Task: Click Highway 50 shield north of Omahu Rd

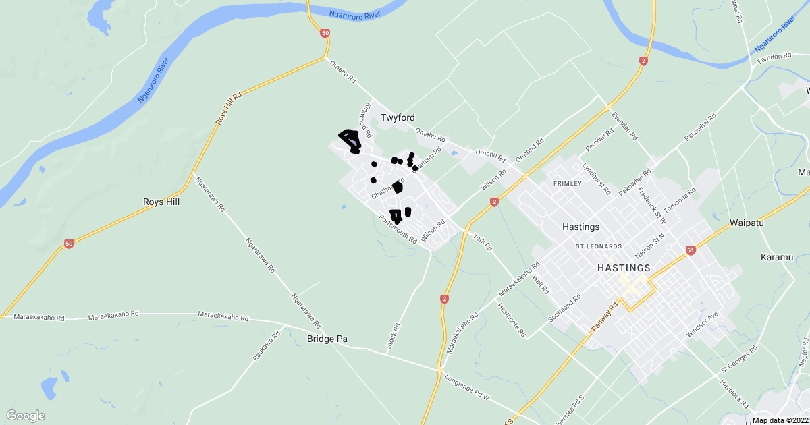Action: 326,32
